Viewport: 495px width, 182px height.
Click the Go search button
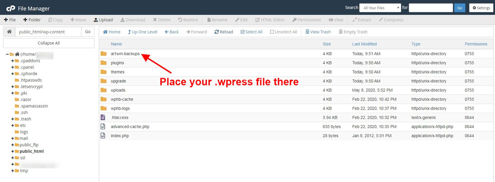pos(460,8)
